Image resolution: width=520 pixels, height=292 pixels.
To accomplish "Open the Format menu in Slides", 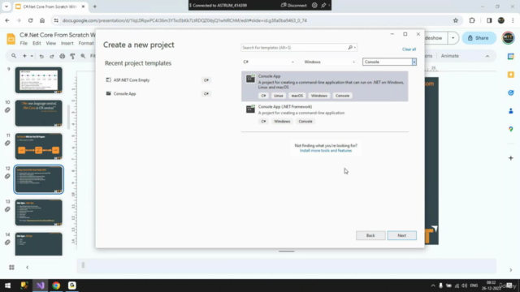I will point(86,43).
